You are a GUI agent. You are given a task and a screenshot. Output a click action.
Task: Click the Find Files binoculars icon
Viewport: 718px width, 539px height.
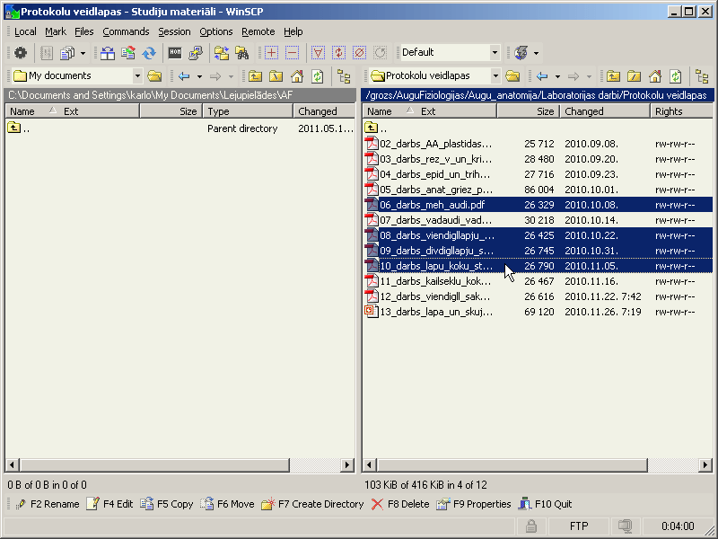(242, 53)
